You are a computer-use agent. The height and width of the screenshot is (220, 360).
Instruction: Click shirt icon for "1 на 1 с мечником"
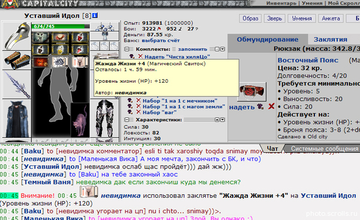coord(130,101)
